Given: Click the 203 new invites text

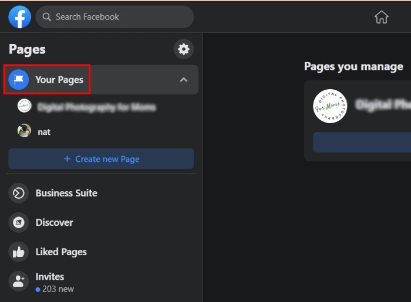Looking at the screenshot, I should 58,289.
